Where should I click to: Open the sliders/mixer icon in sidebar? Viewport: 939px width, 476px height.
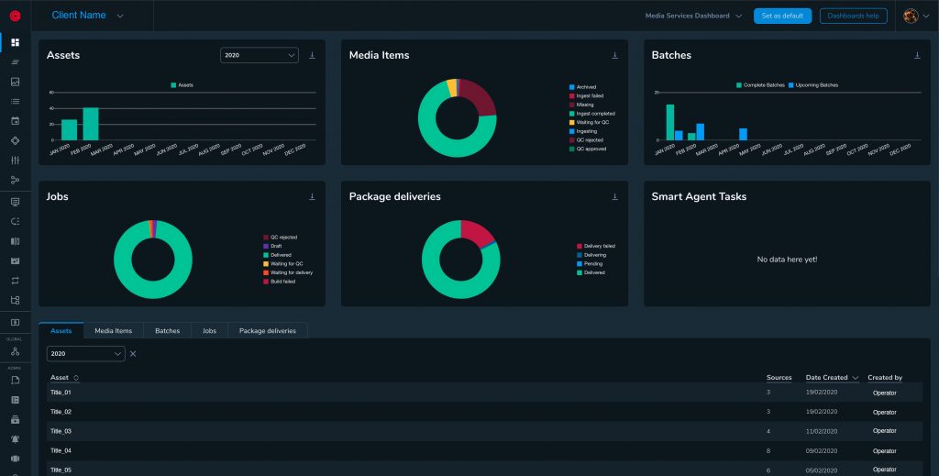pos(15,160)
